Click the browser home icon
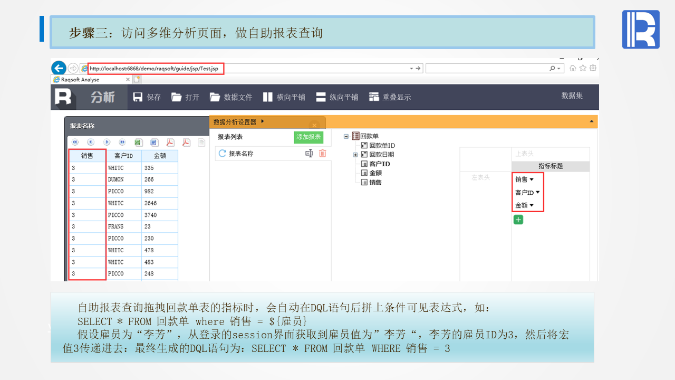675x380 pixels. pos(573,68)
